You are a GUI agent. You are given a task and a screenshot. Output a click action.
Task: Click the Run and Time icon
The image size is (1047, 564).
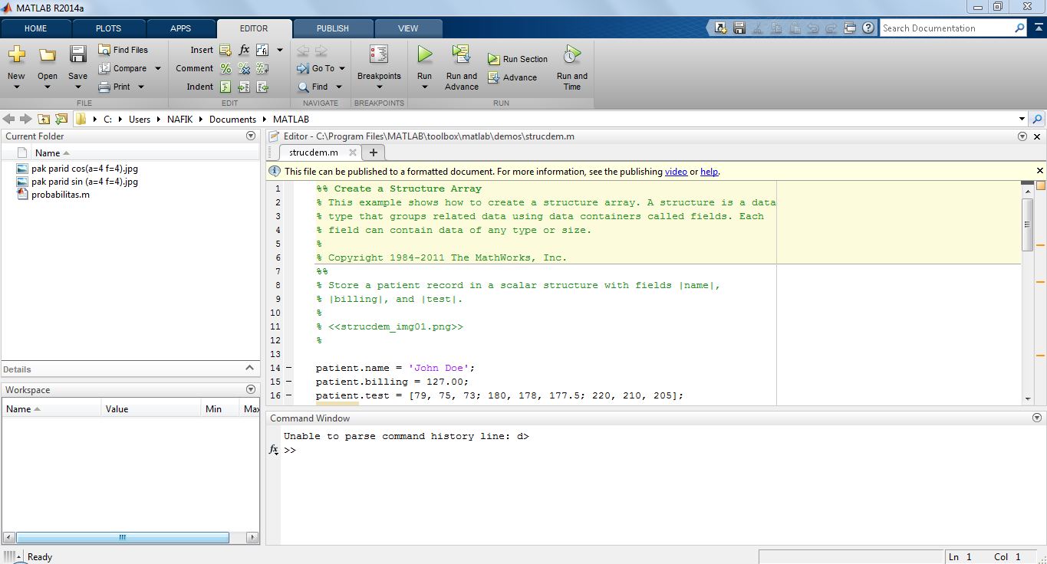coord(572,54)
